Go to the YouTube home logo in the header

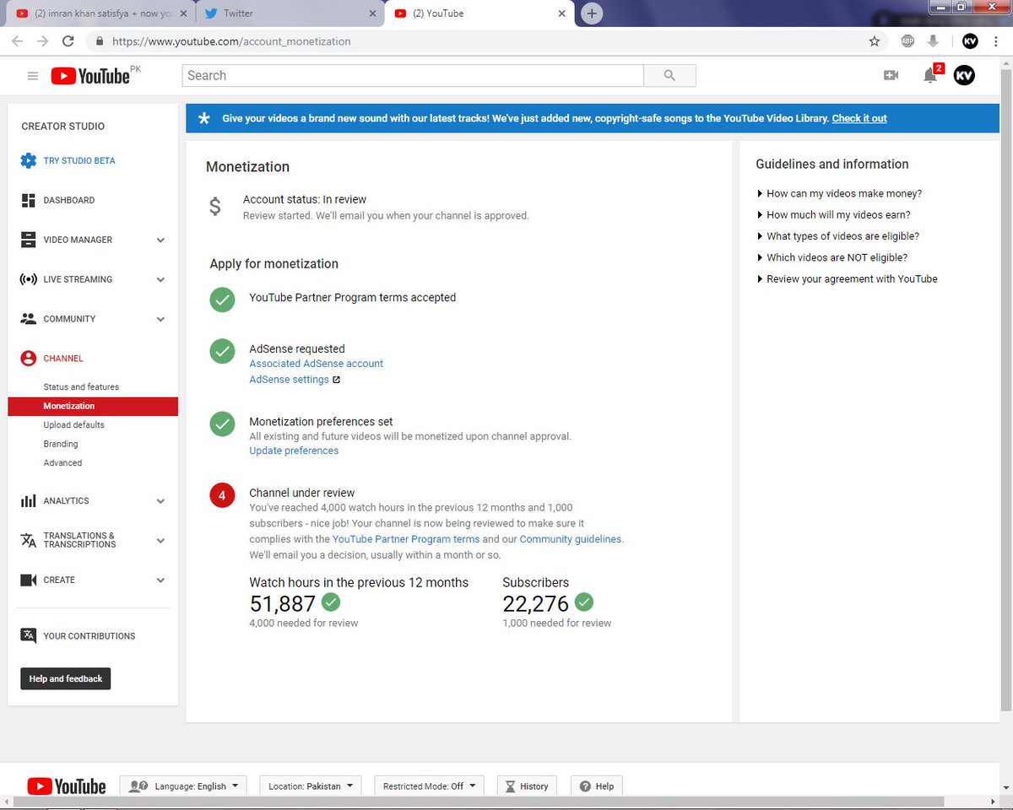pos(90,76)
